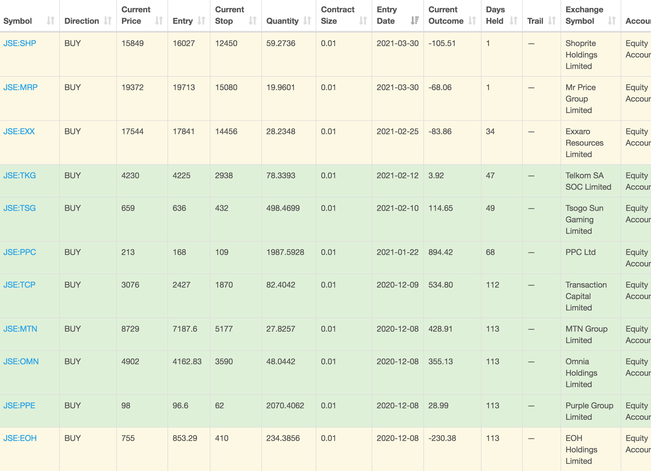Screen dimensions: 651x471
Task: Click the Direction column header label
Action: (82, 21)
